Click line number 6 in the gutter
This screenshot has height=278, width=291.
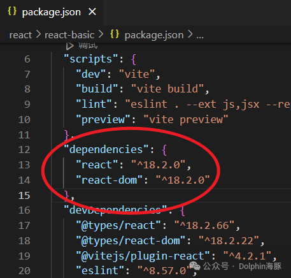click(27, 59)
